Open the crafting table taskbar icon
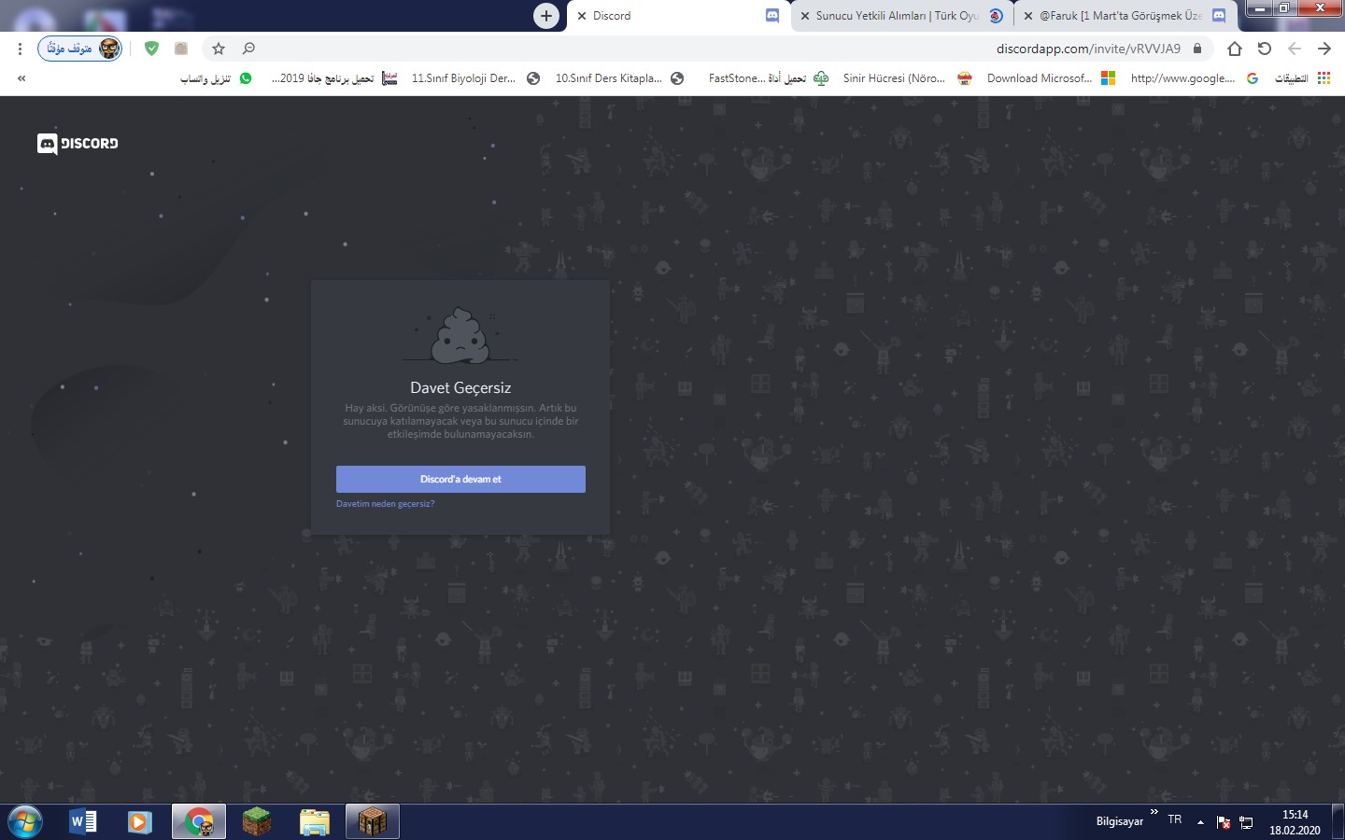This screenshot has height=840, width=1345. tap(373, 822)
